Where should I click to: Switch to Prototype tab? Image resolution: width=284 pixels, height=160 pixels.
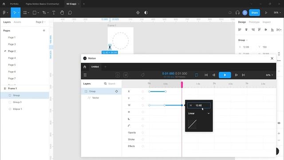[254, 22]
